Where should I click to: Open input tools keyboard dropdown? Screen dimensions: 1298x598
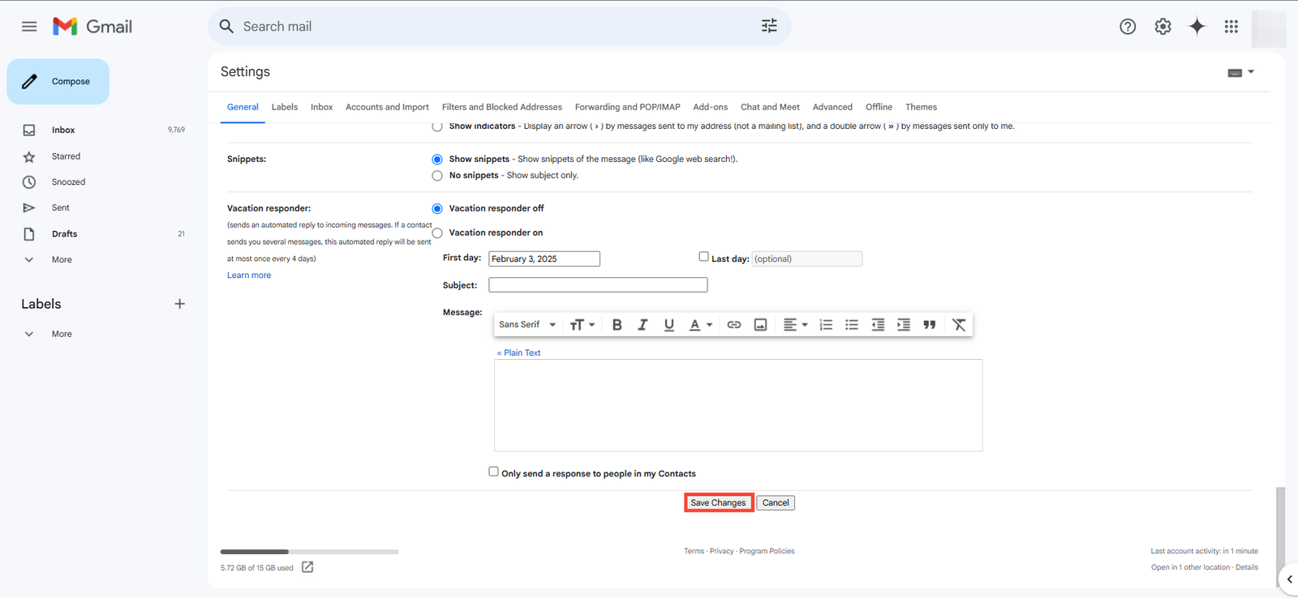click(x=1240, y=72)
